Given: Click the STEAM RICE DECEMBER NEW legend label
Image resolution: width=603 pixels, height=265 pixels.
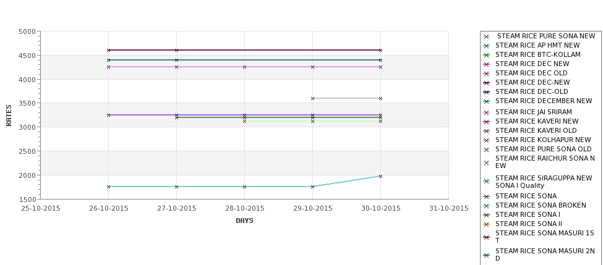Looking at the screenshot, I should (544, 101).
